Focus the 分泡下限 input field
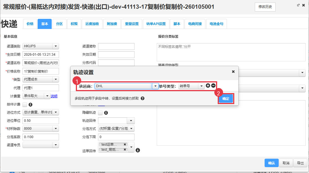Screen dimensions: 309x173 click(116, 137)
